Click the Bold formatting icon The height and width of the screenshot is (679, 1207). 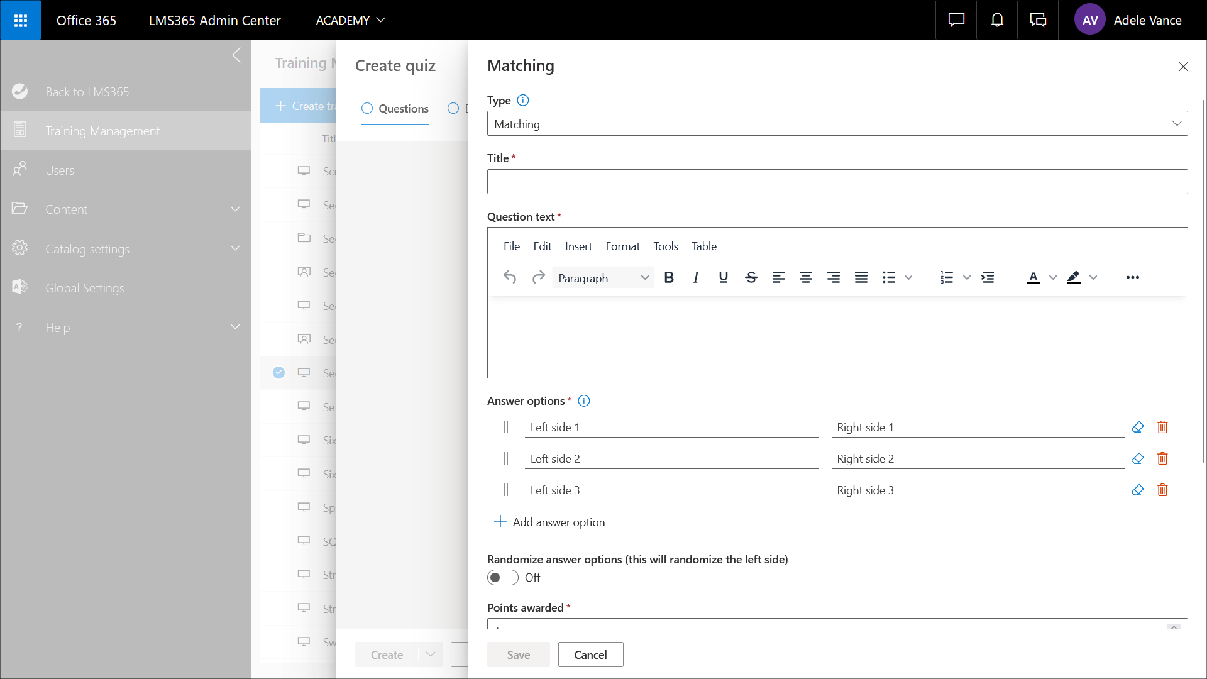[x=669, y=277]
